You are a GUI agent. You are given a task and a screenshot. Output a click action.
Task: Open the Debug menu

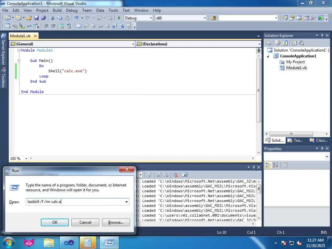coord(72,10)
